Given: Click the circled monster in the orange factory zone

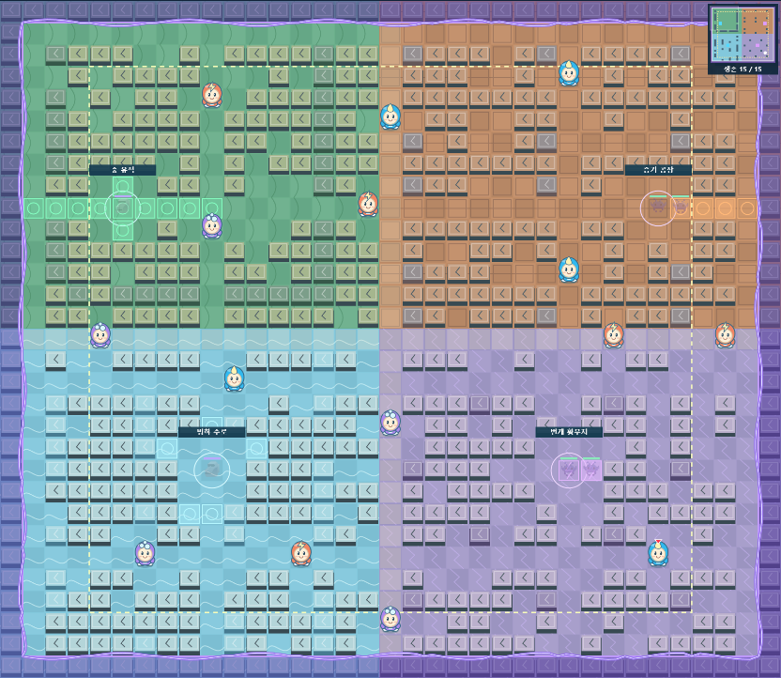Looking at the screenshot, I should 658,208.
